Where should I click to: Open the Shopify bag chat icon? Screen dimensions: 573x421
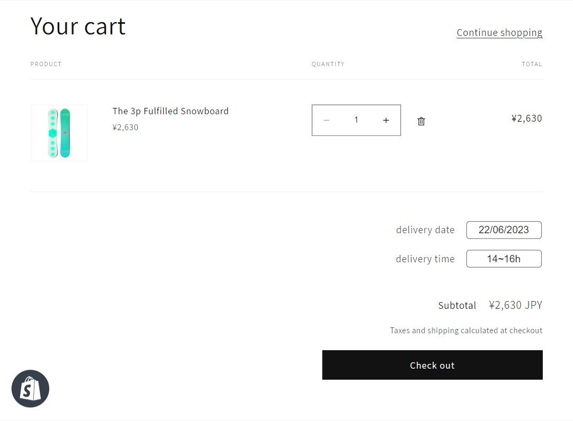(30, 389)
